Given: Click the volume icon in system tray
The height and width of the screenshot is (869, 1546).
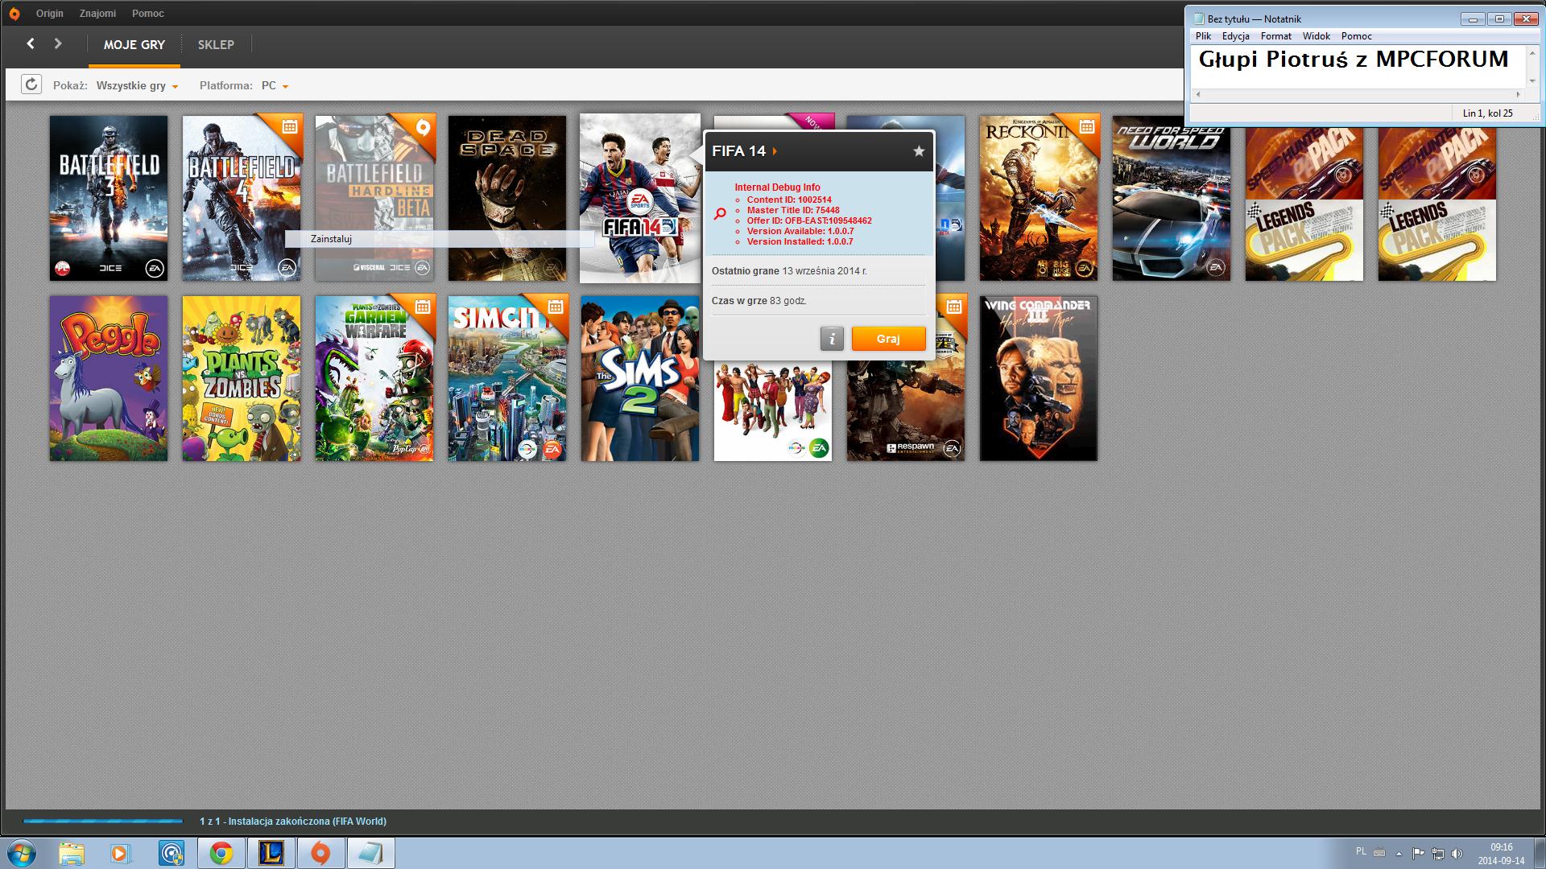Looking at the screenshot, I should [x=1457, y=854].
